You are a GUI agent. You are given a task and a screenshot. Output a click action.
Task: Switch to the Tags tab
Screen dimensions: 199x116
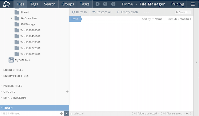pyautogui.click(x=34, y=4)
